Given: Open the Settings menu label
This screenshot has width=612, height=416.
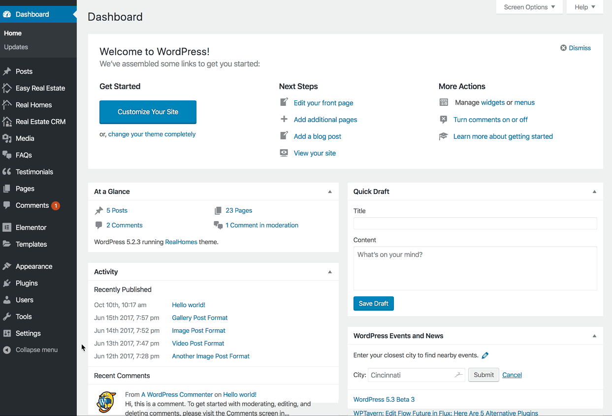Looking at the screenshot, I should coord(28,333).
